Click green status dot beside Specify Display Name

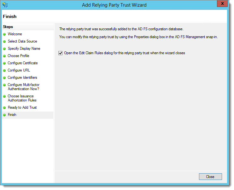[4, 49]
